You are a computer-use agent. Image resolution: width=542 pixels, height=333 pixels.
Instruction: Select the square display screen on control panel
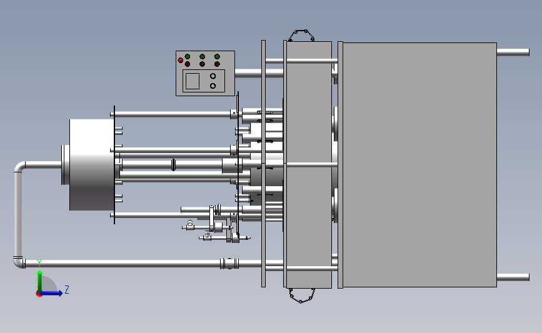193,81
